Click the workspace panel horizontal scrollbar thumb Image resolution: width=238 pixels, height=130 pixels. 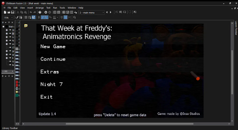click(6, 71)
